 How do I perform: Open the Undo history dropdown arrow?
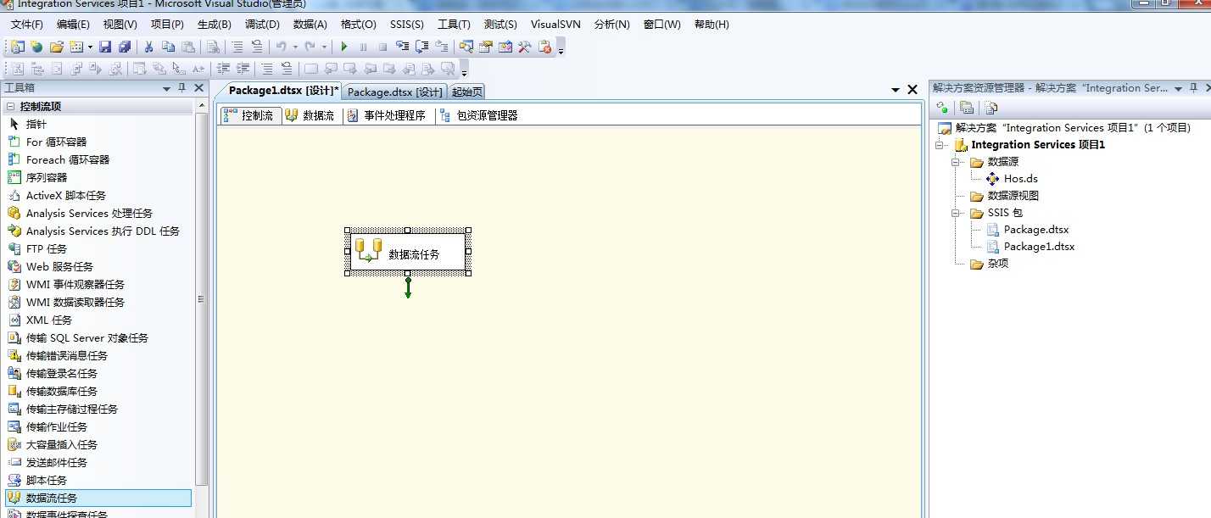pos(295,47)
